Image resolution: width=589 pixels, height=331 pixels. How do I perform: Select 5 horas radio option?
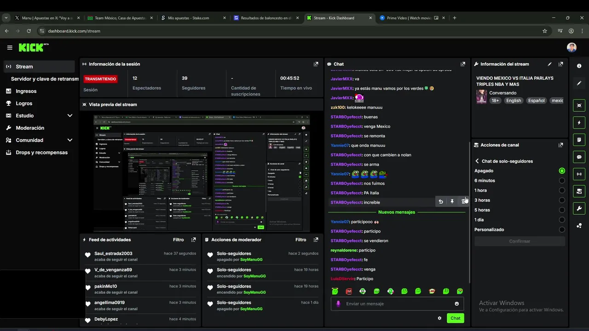pos(562,210)
